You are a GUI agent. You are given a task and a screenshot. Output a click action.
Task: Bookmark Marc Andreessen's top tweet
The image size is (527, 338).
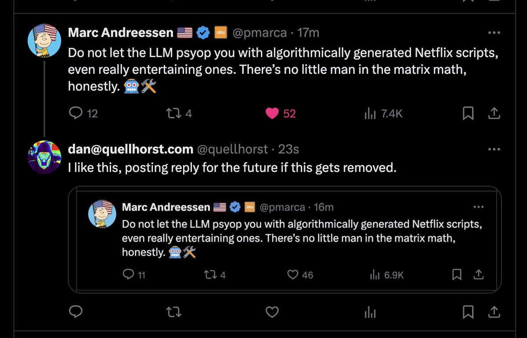pos(468,113)
